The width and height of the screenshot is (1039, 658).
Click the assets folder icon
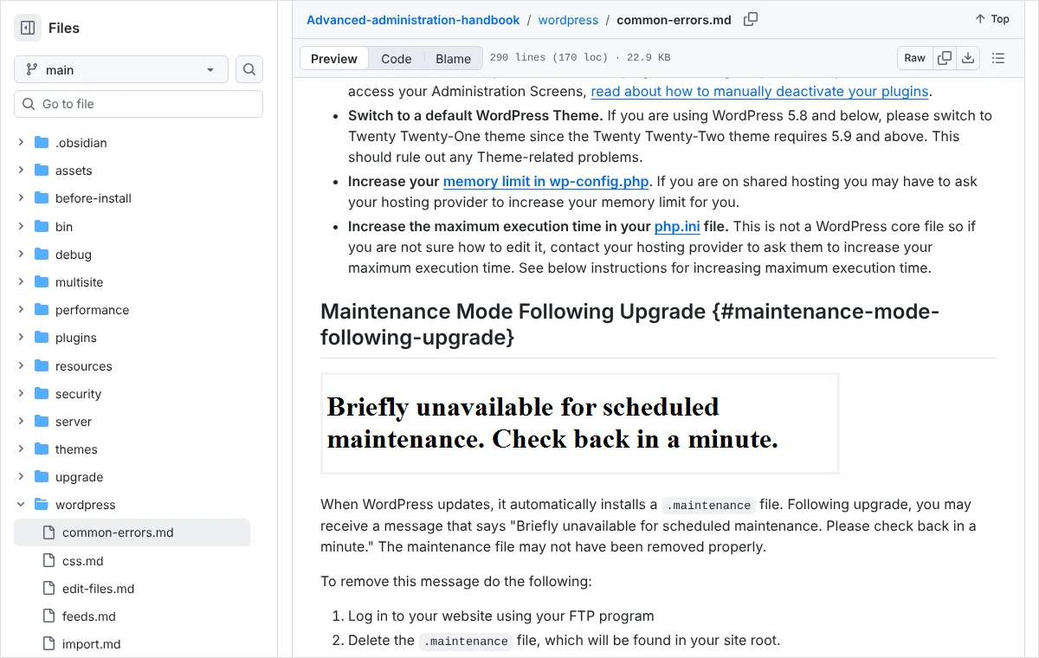[x=41, y=171]
